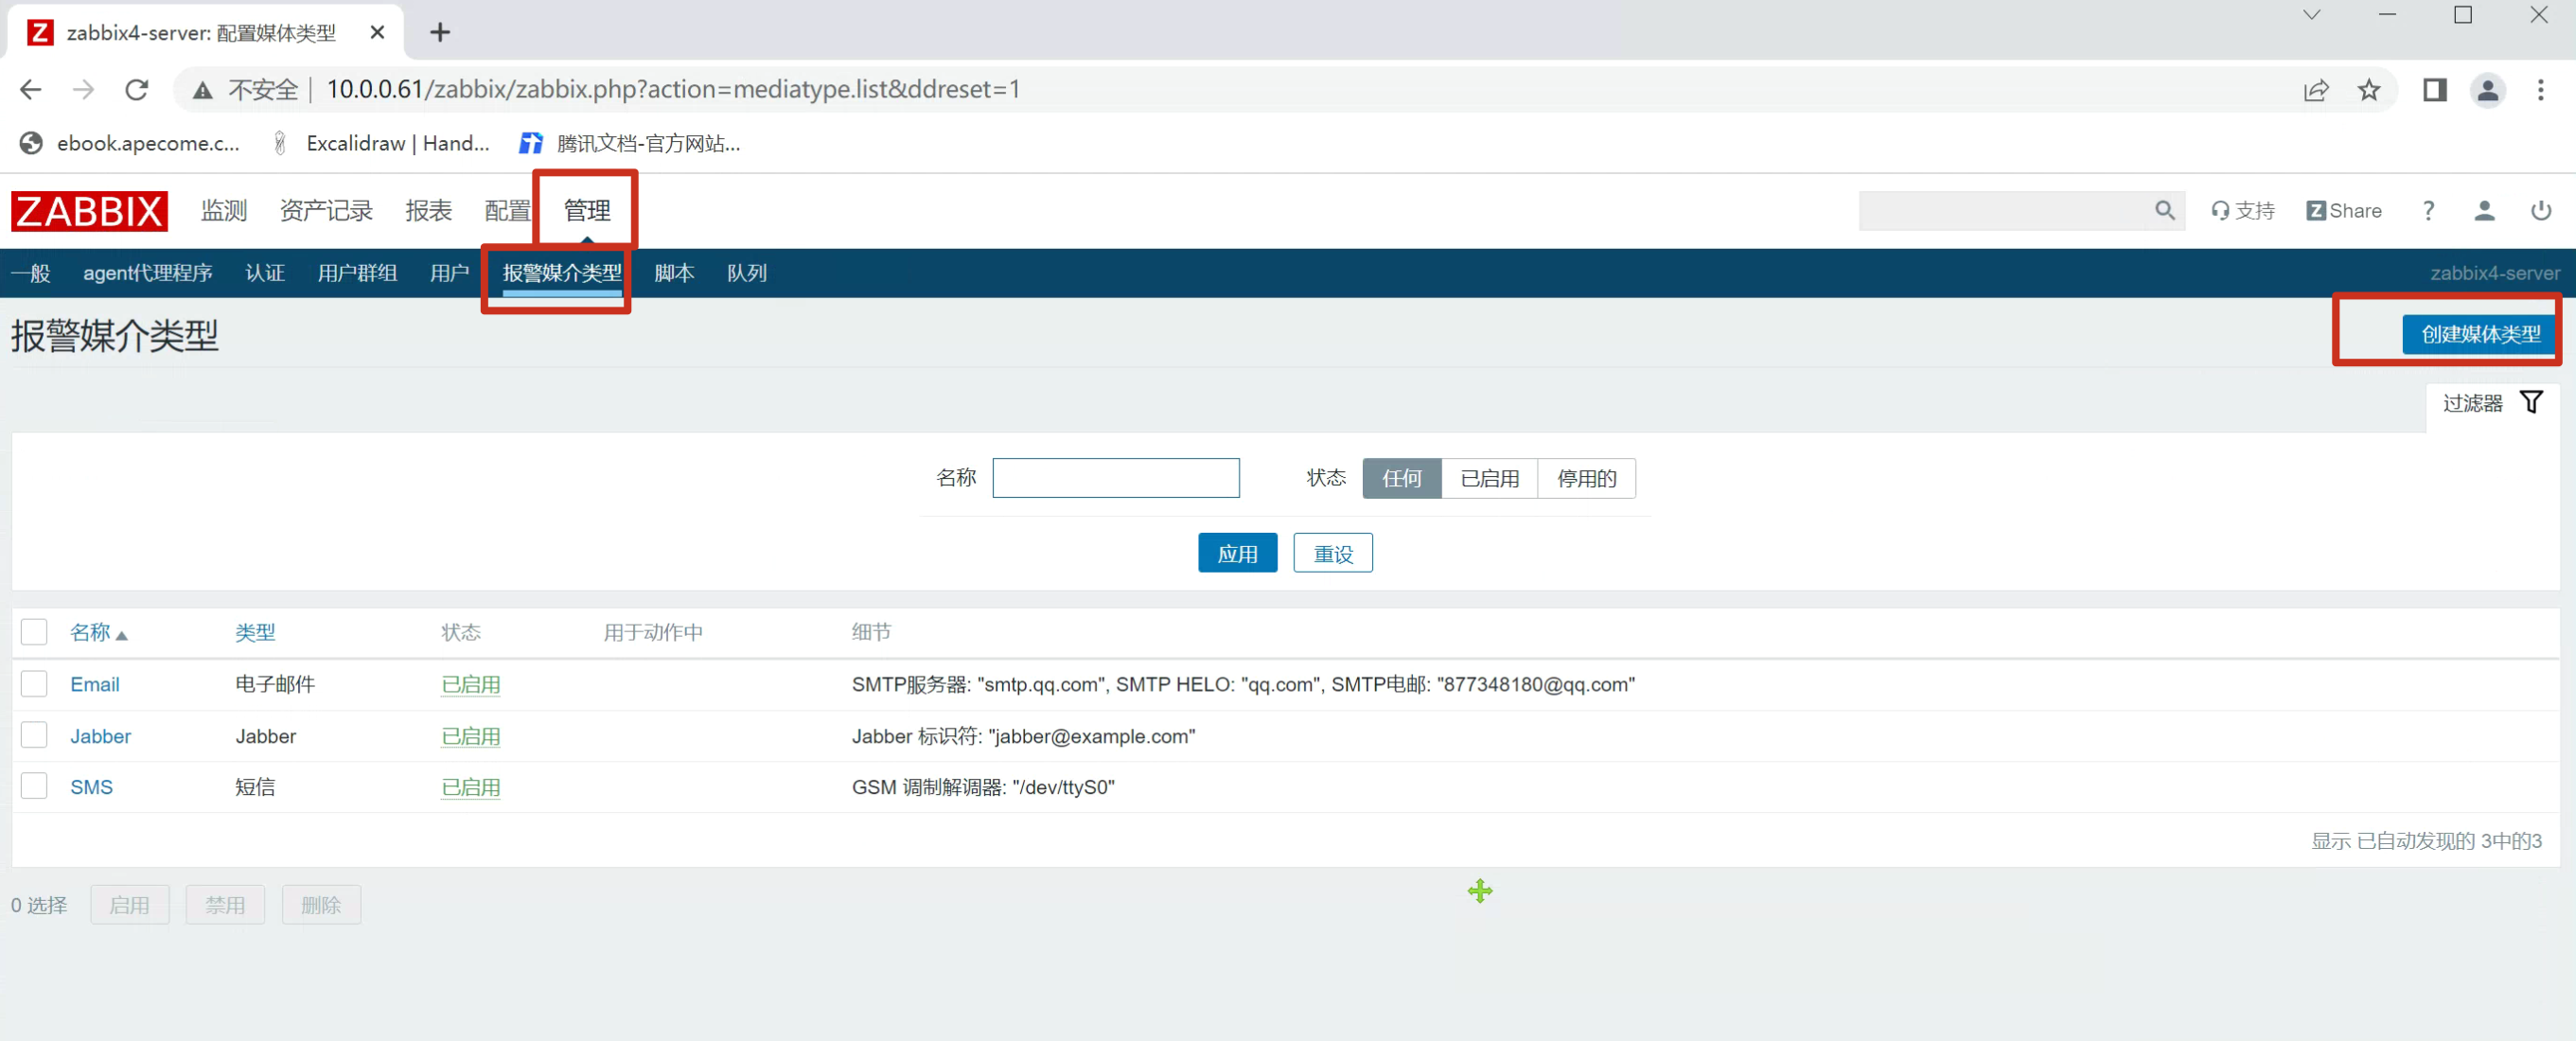The height and width of the screenshot is (1041, 2576).
Task: Open the Zabbix Share link
Action: (2343, 210)
